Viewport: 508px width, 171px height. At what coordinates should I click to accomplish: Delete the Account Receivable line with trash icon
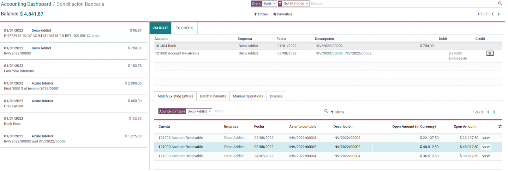pos(490,53)
